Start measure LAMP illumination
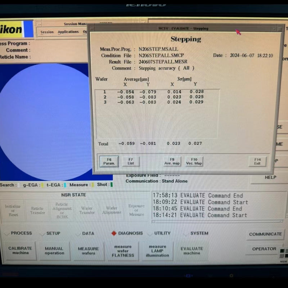The width and height of the screenshot is (288, 288). click(157, 251)
